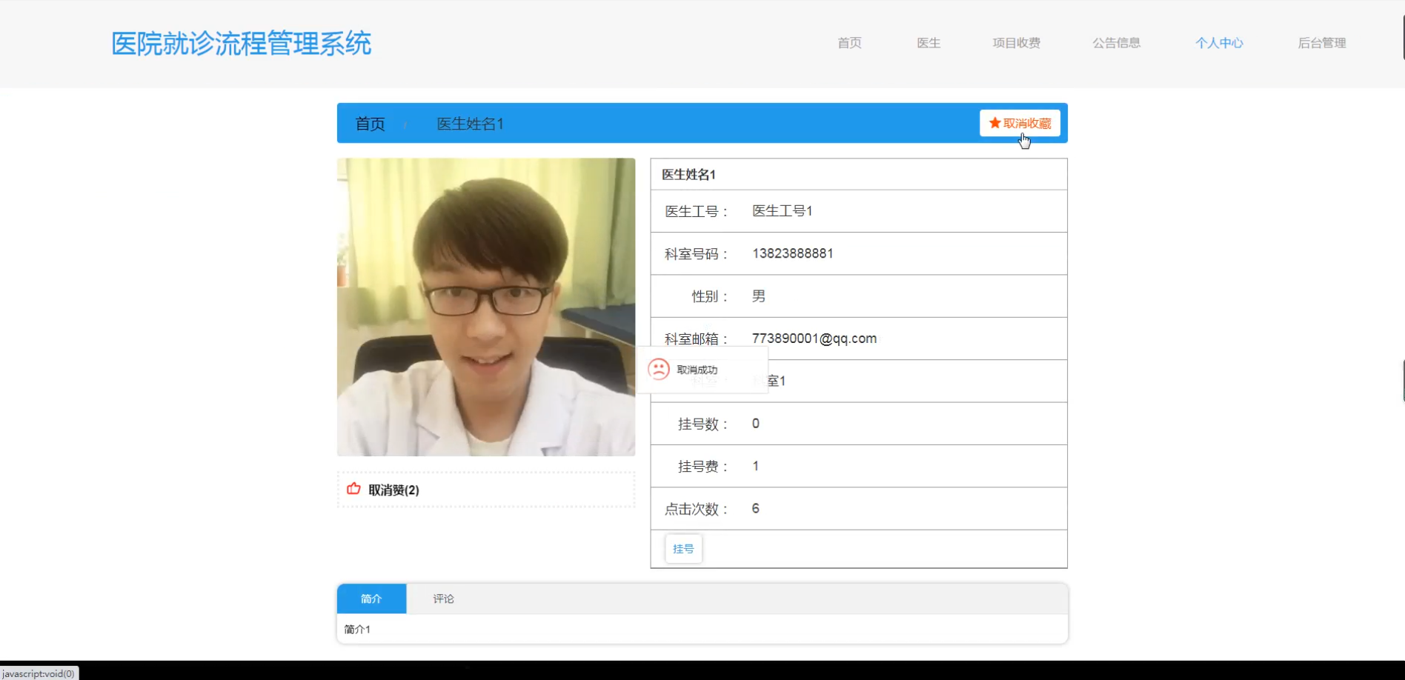Click the 科室邮箱： label
Image resolution: width=1405 pixels, height=680 pixels.
(697, 339)
